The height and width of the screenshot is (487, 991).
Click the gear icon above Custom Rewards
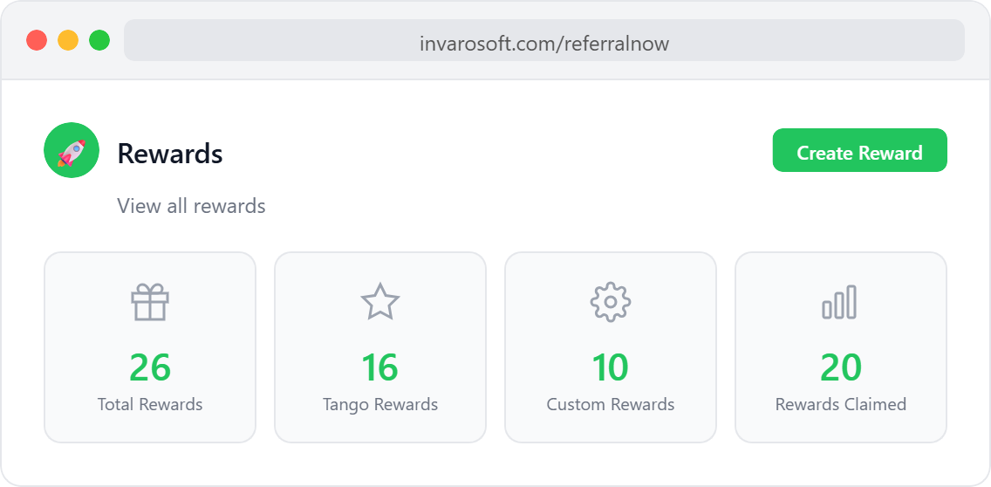[x=611, y=302]
